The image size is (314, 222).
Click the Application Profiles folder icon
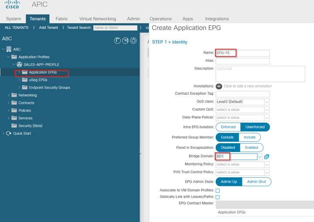pyautogui.click(x=14, y=57)
